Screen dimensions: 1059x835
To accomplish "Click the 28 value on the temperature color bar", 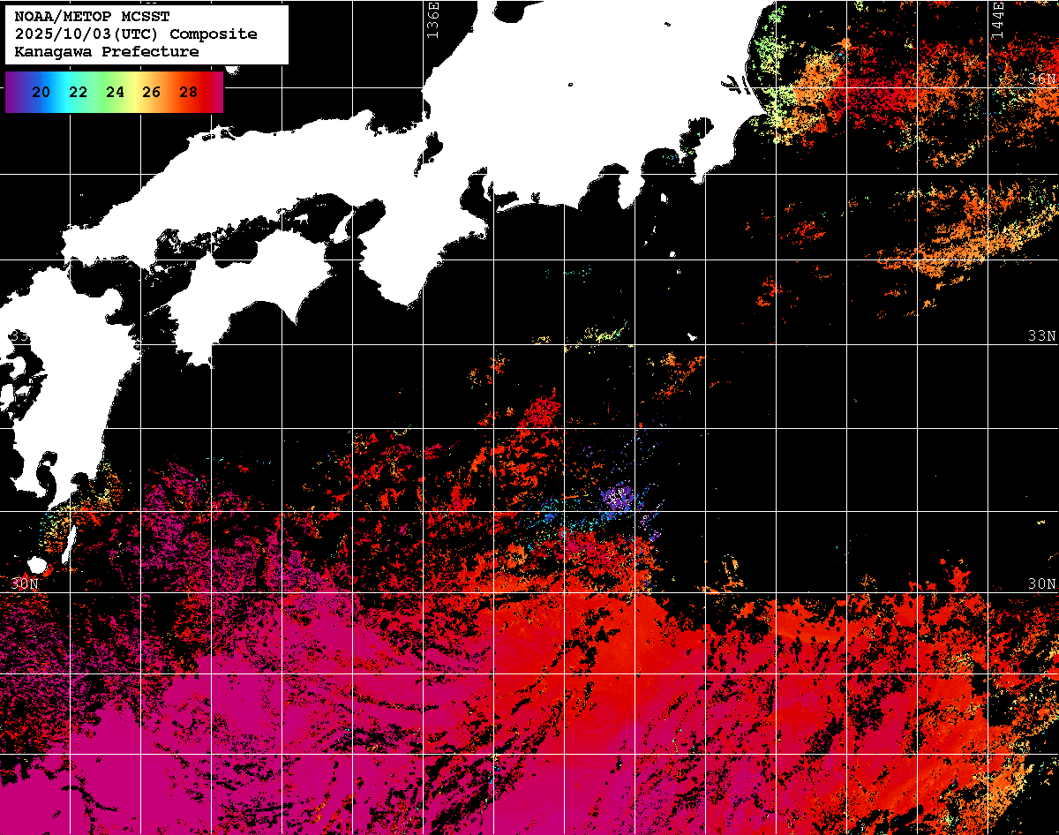I will click(x=188, y=92).
